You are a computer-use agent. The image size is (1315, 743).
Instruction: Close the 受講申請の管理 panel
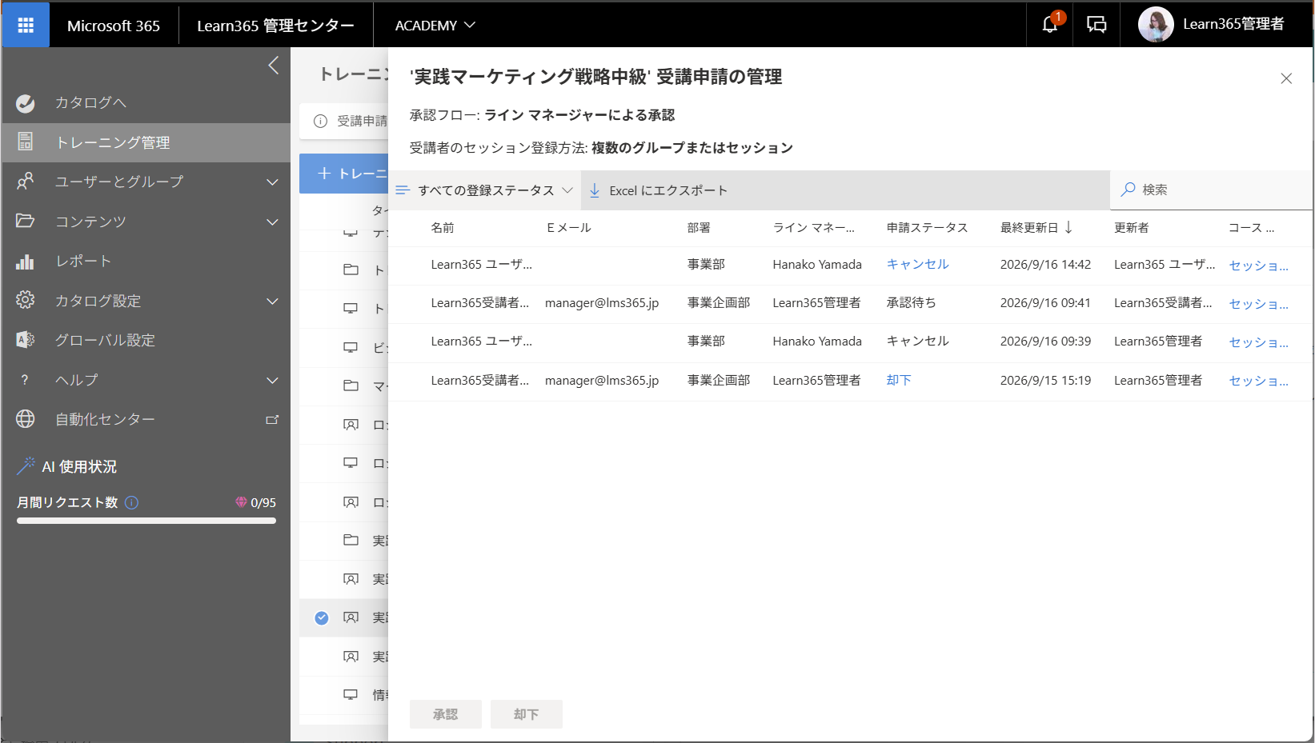point(1286,78)
